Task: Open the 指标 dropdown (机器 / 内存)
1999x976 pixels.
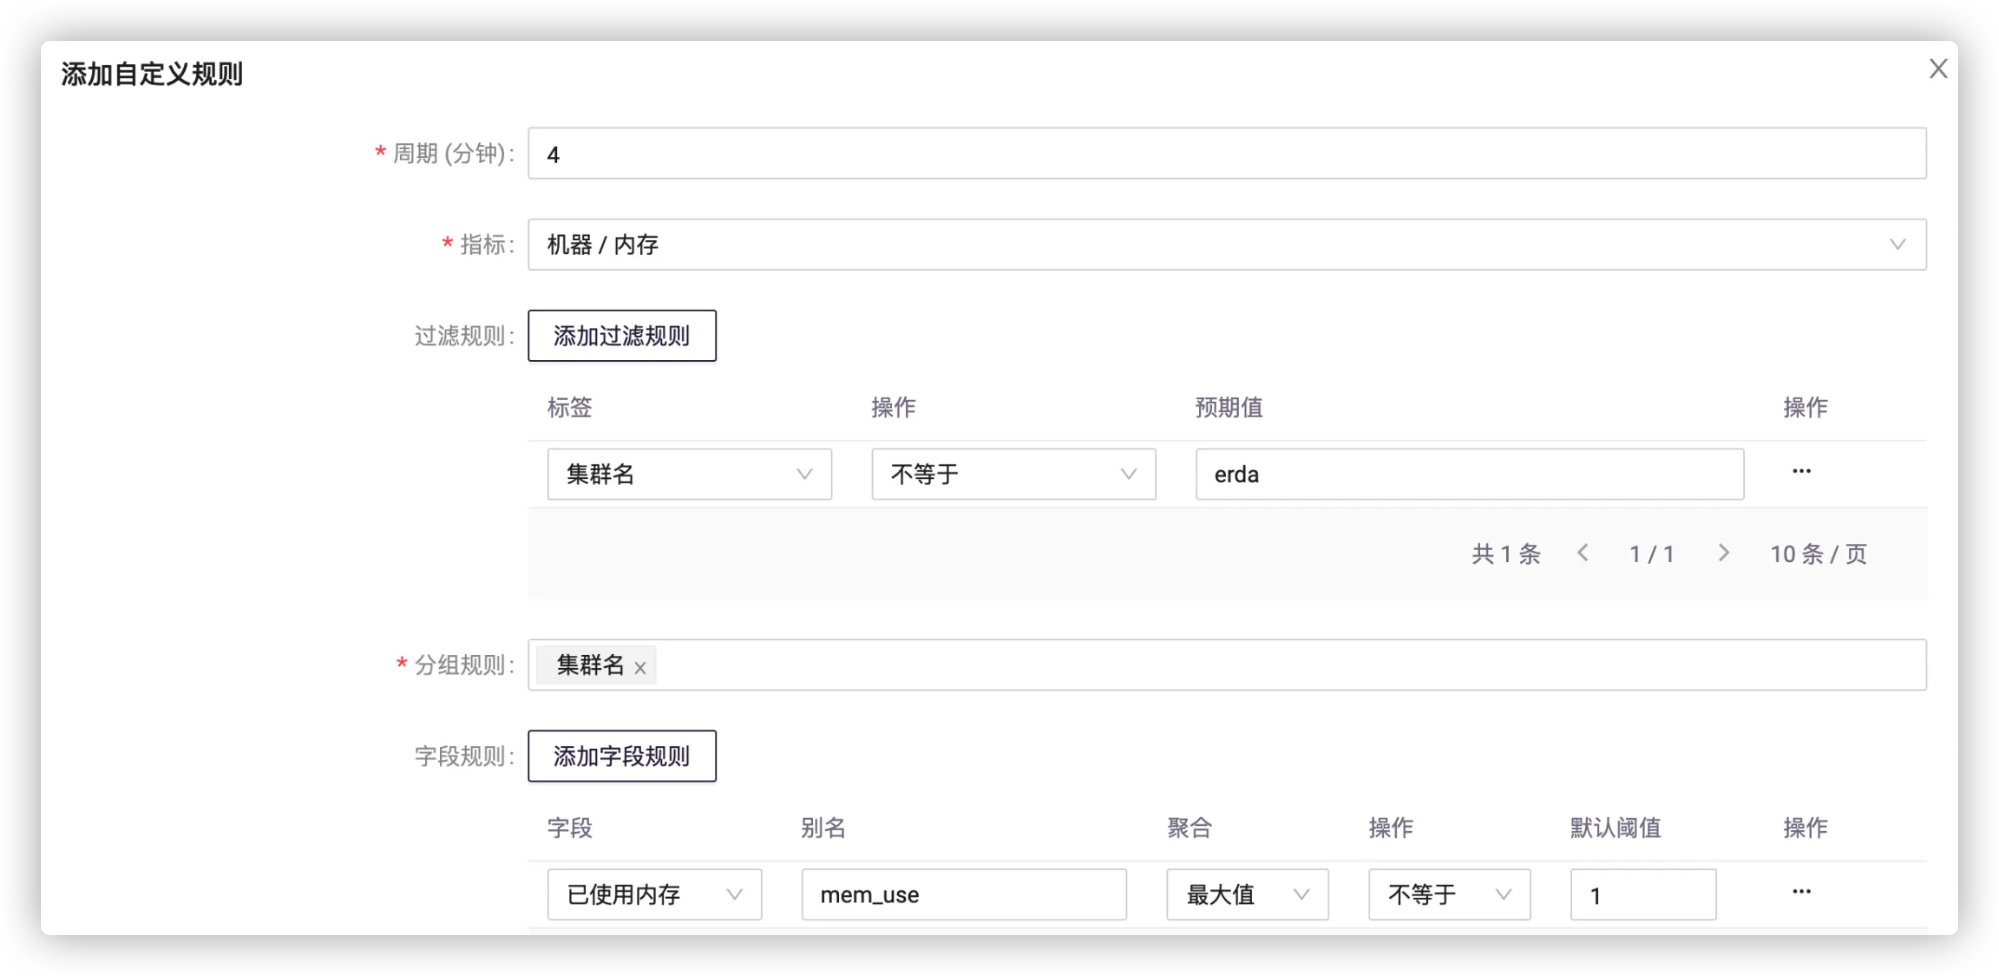Action: click(1227, 245)
